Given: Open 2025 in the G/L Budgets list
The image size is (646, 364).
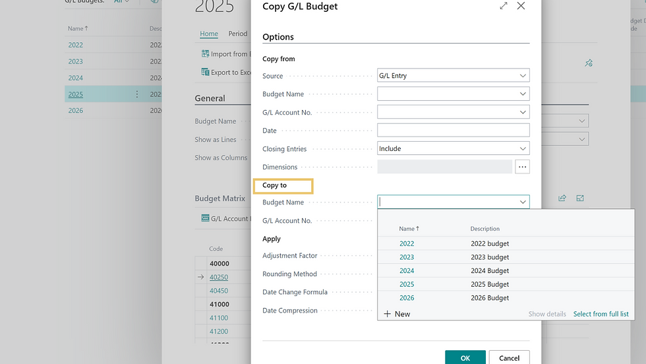Looking at the screenshot, I should tap(75, 94).
